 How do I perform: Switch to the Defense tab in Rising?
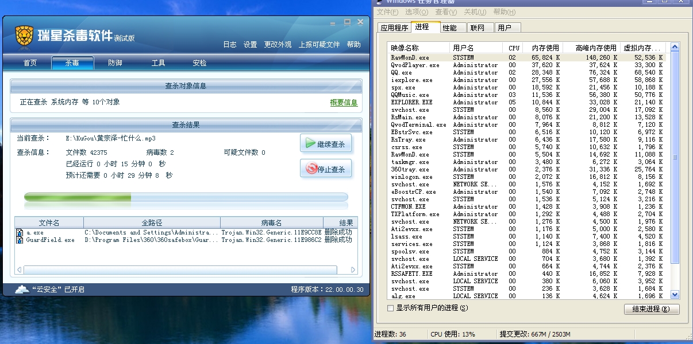115,63
